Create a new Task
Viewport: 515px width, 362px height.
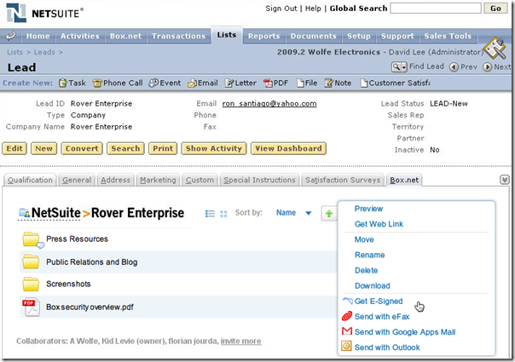tap(72, 83)
